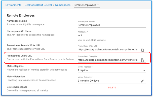Image resolution: width=153 pixels, height=97 pixels.
Task: Select the Prometheus Query URL text field
Action: click(x=107, y=60)
